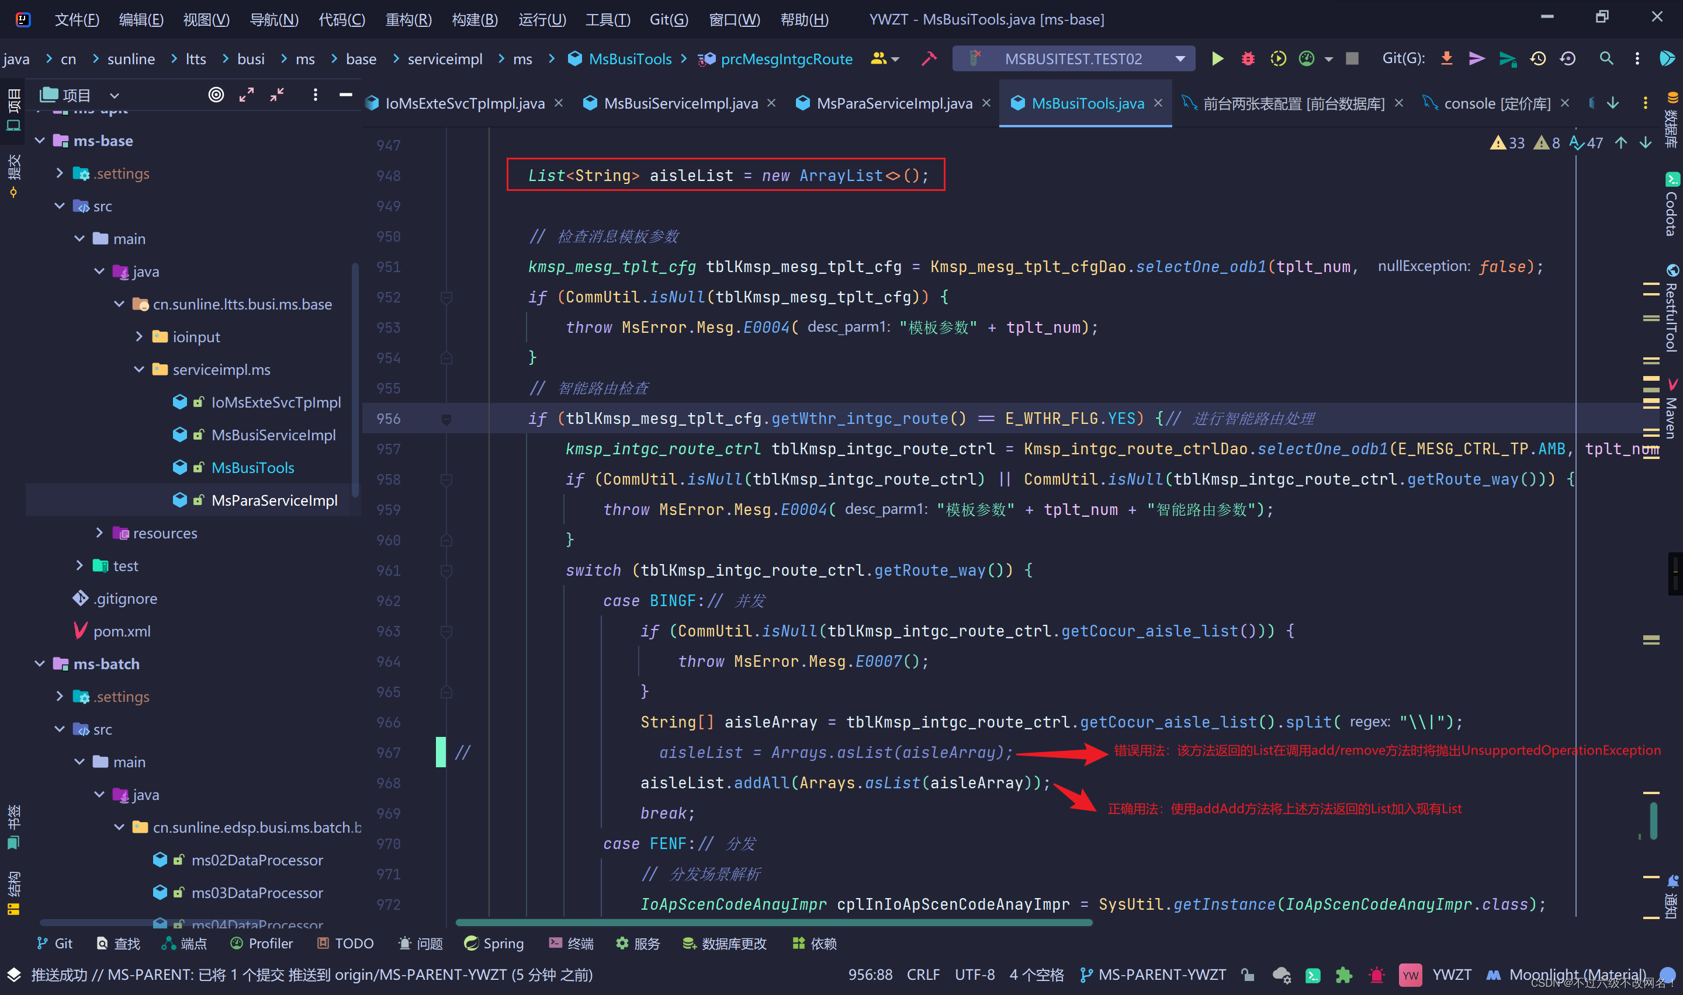Toggle fold marker at line 961

click(x=446, y=570)
